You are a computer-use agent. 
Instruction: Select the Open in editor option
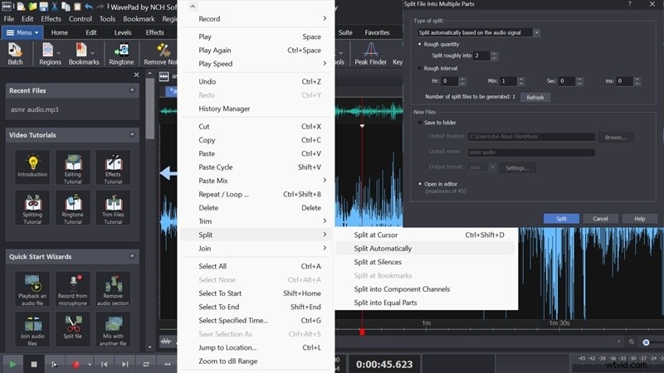pos(420,184)
